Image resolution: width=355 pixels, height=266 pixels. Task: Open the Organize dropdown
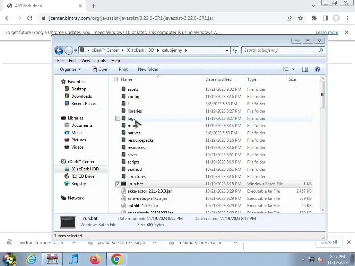pyautogui.click(x=70, y=69)
